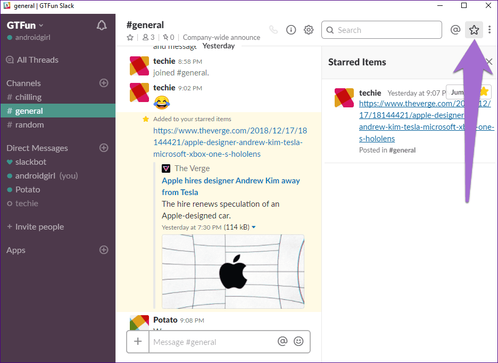Start a call with phone icon
The image size is (498, 363).
[x=273, y=30]
